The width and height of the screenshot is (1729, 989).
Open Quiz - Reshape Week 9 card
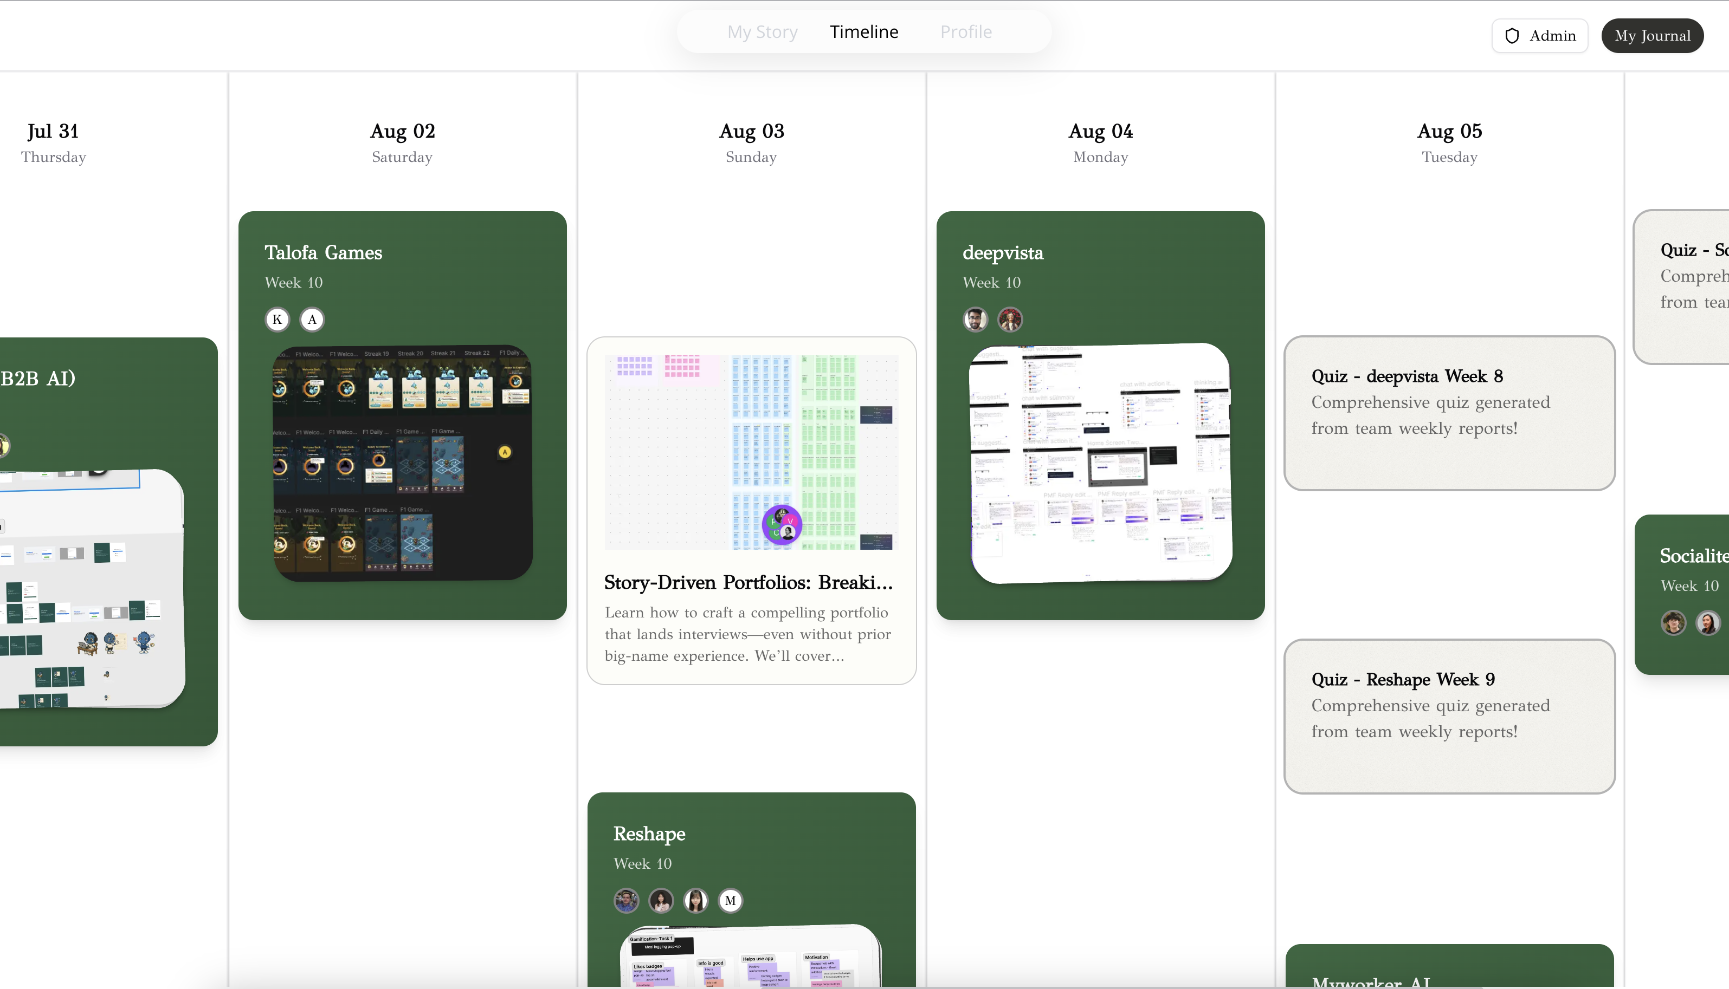point(1448,716)
